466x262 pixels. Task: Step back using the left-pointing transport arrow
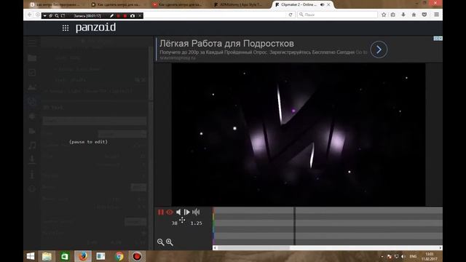click(178, 212)
